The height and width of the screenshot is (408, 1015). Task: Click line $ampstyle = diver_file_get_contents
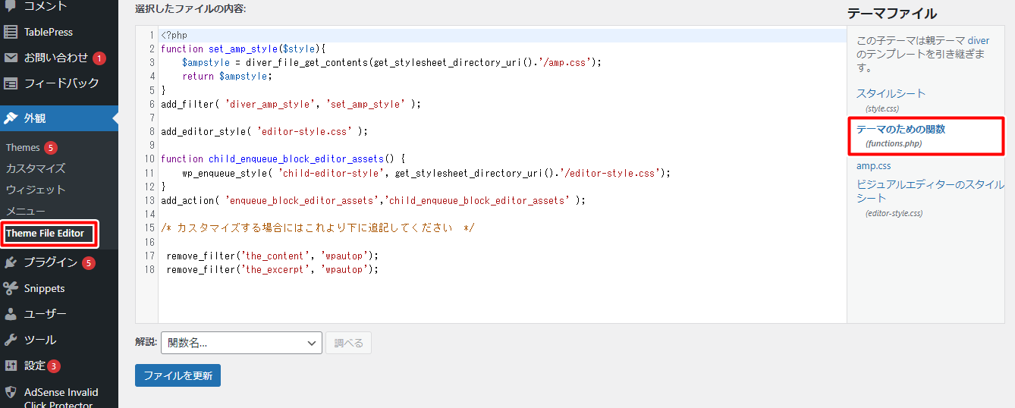pyautogui.click(x=391, y=62)
